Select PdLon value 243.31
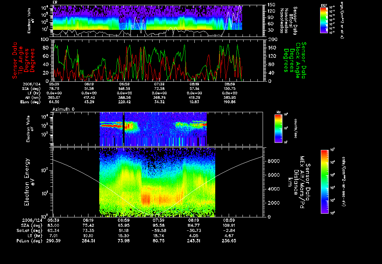This screenshot has width=382, height=264. (x=194, y=241)
